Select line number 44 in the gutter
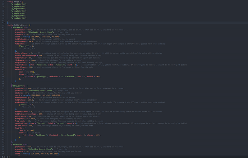The height and width of the screenshot is (158, 248). (3, 25)
